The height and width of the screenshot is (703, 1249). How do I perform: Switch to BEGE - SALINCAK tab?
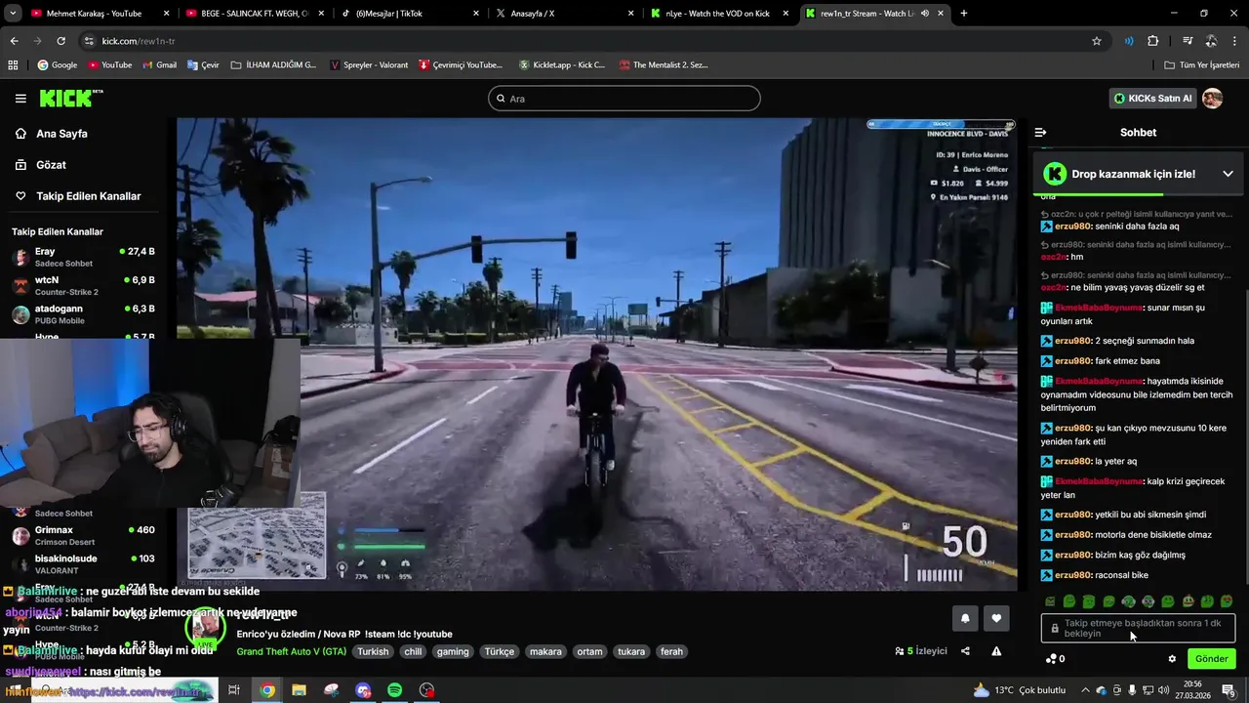point(254,14)
